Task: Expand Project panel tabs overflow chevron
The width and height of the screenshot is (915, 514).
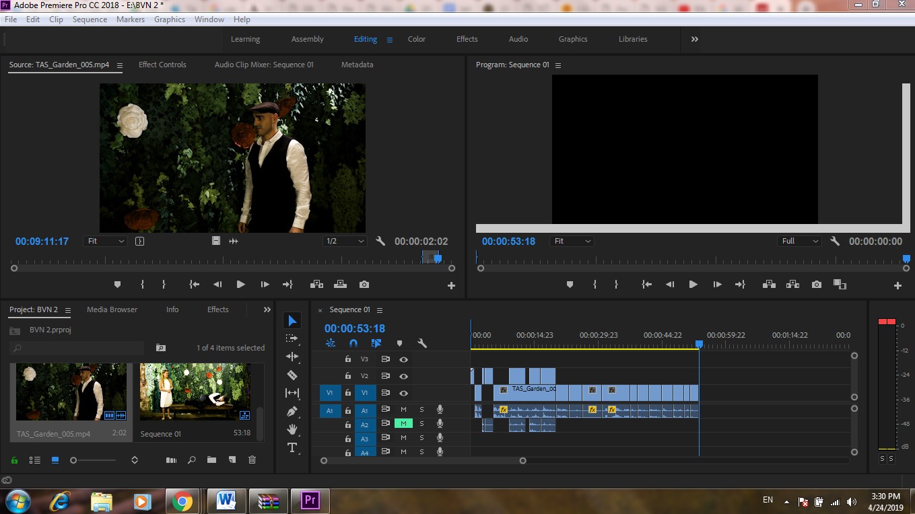Action: [x=267, y=309]
